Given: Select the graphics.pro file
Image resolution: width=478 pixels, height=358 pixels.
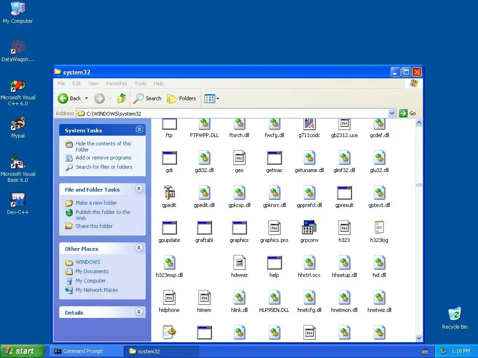Looking at the screenshot, I should click(274, 227).
